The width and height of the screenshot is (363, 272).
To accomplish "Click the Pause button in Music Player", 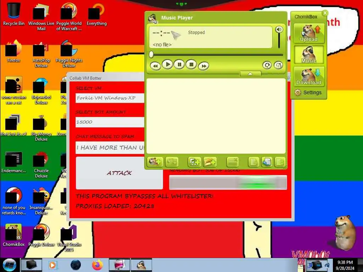I will click(x=179, y=64).
